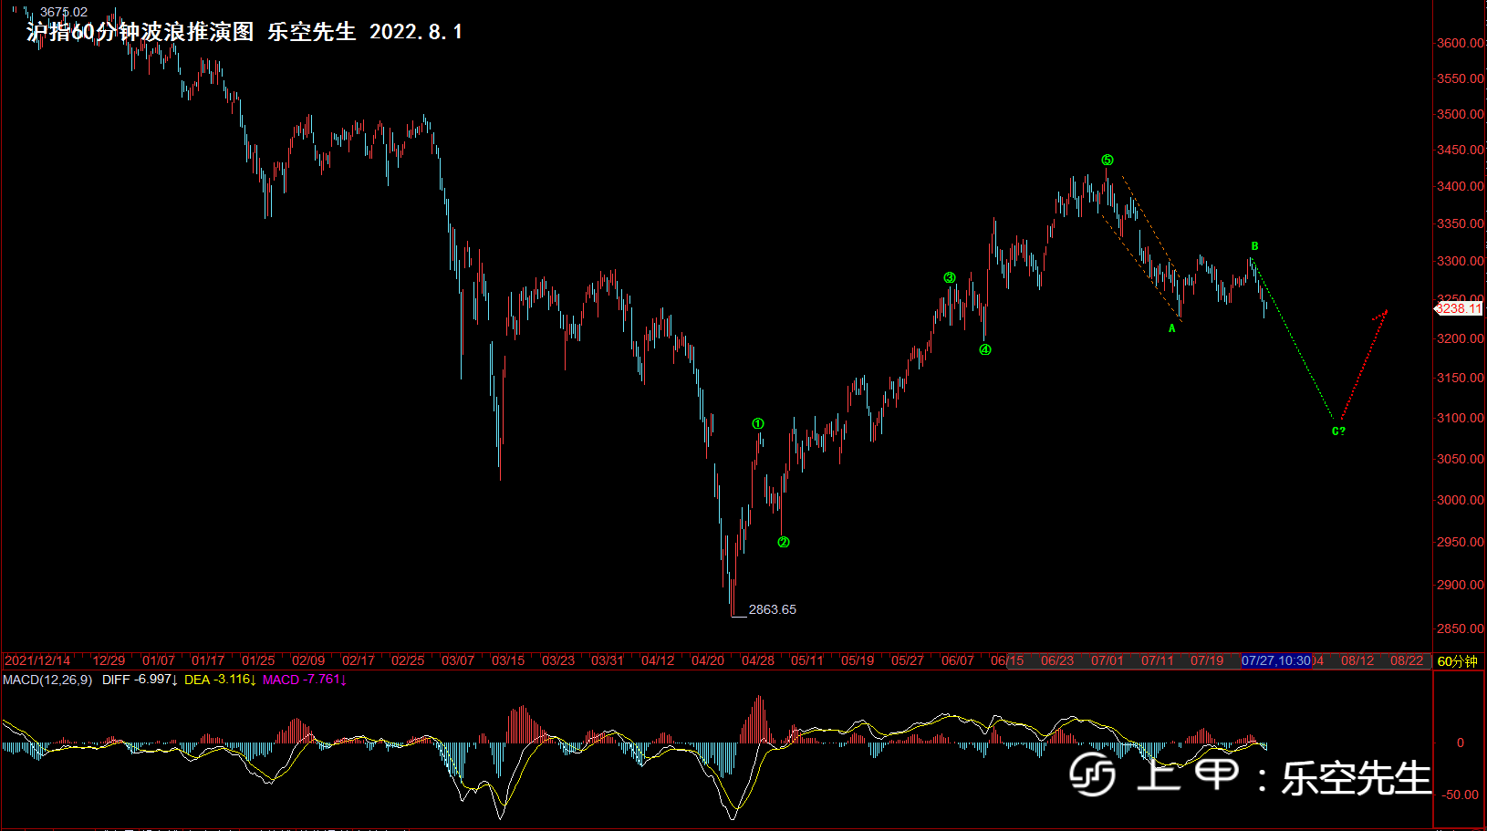Click the 04/12 date label
The width and height of the screenshot is (1487, 831).
click(658, 660)
